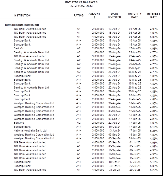Select invested date 31-Jul-24

point(115,170)
